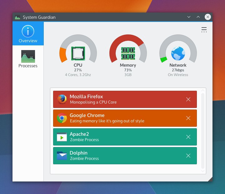Viewport: 225px width, 194px height.
Task: Click 'Zombie Process' under Apache2
Action: tap(84, 140)
